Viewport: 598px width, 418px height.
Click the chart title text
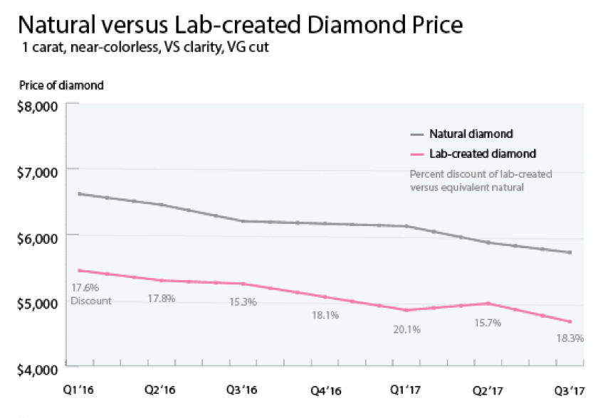click(x=240, y=26)
